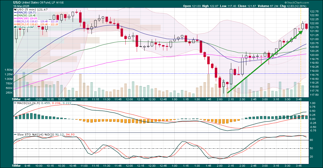Click the Chg +2.83 (+2.38%) value
The image size is (323, 168).
pyautogui.click(x=296, y=6)
